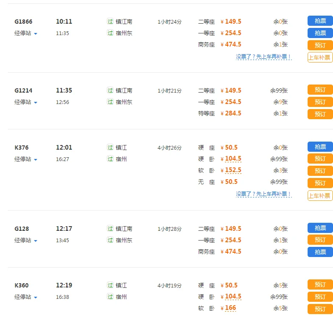Expand 经停站 stops for train K360

[26, 297]
